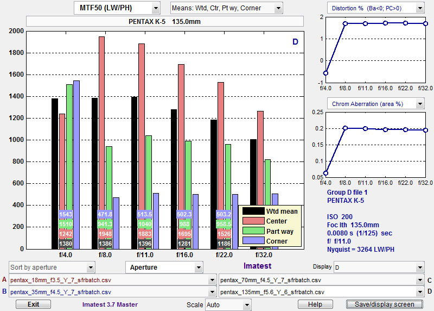The width and height of the screenshot is (434, 311).
Task: Open the Means: Wtd, Ctr, Pt wy, Corner dropdown
Action: [x=226, y=8]
